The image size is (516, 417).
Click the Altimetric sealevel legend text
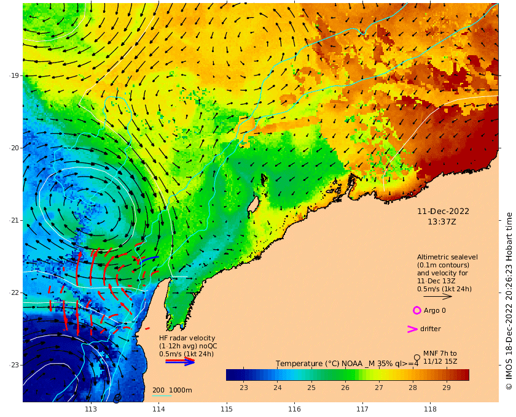pos(447,257)
